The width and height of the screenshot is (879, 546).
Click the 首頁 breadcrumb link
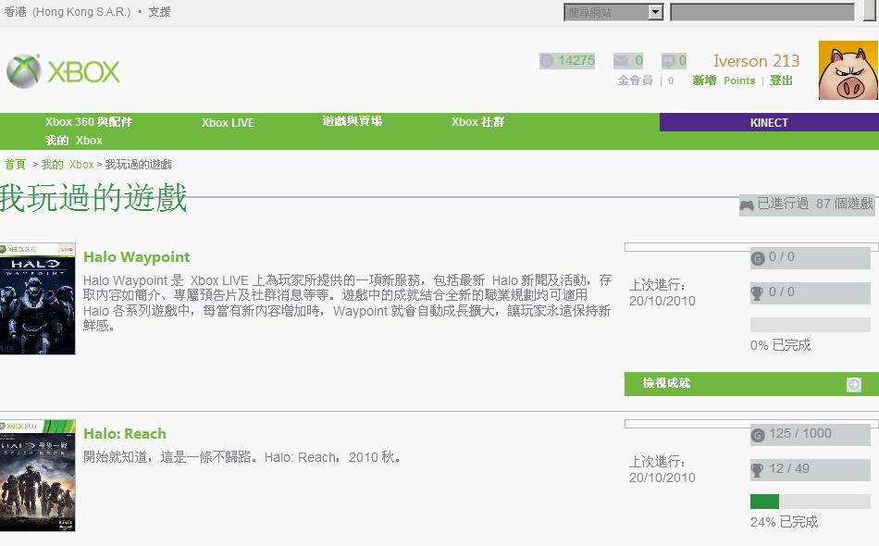point(15,165)
